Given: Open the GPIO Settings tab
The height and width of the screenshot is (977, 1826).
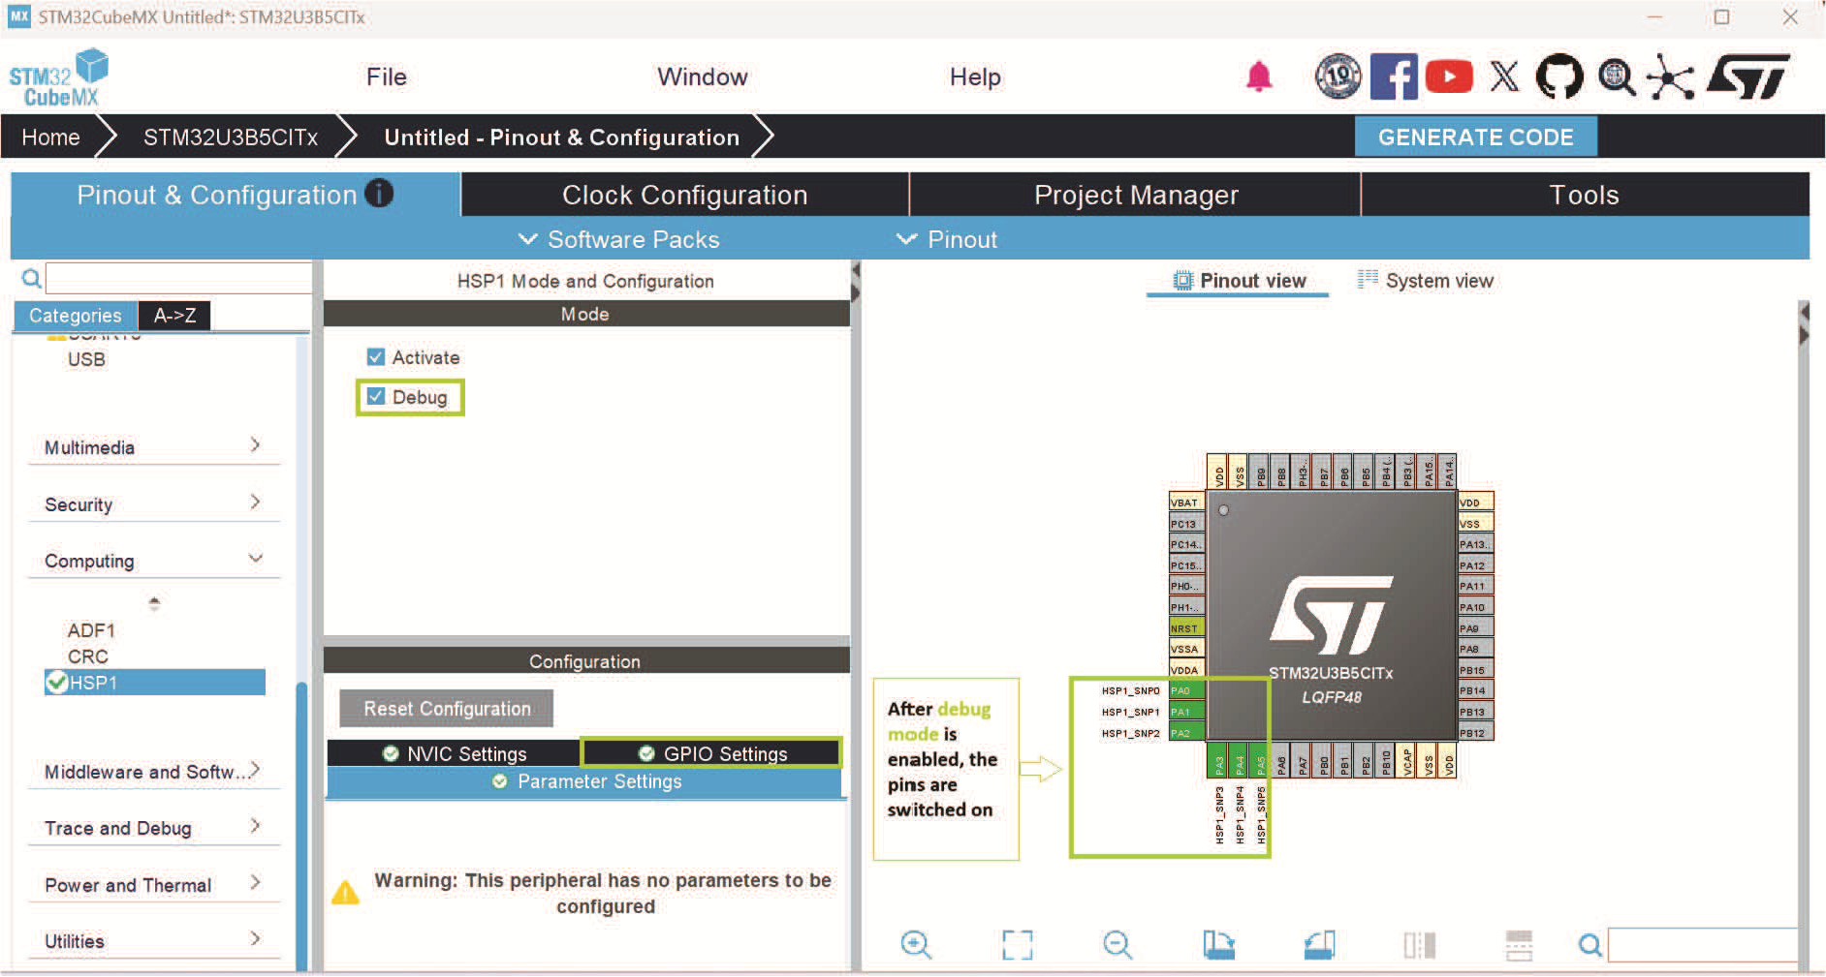Looking at the screenshot, I should pyautogui.click(x=711, y=753).
